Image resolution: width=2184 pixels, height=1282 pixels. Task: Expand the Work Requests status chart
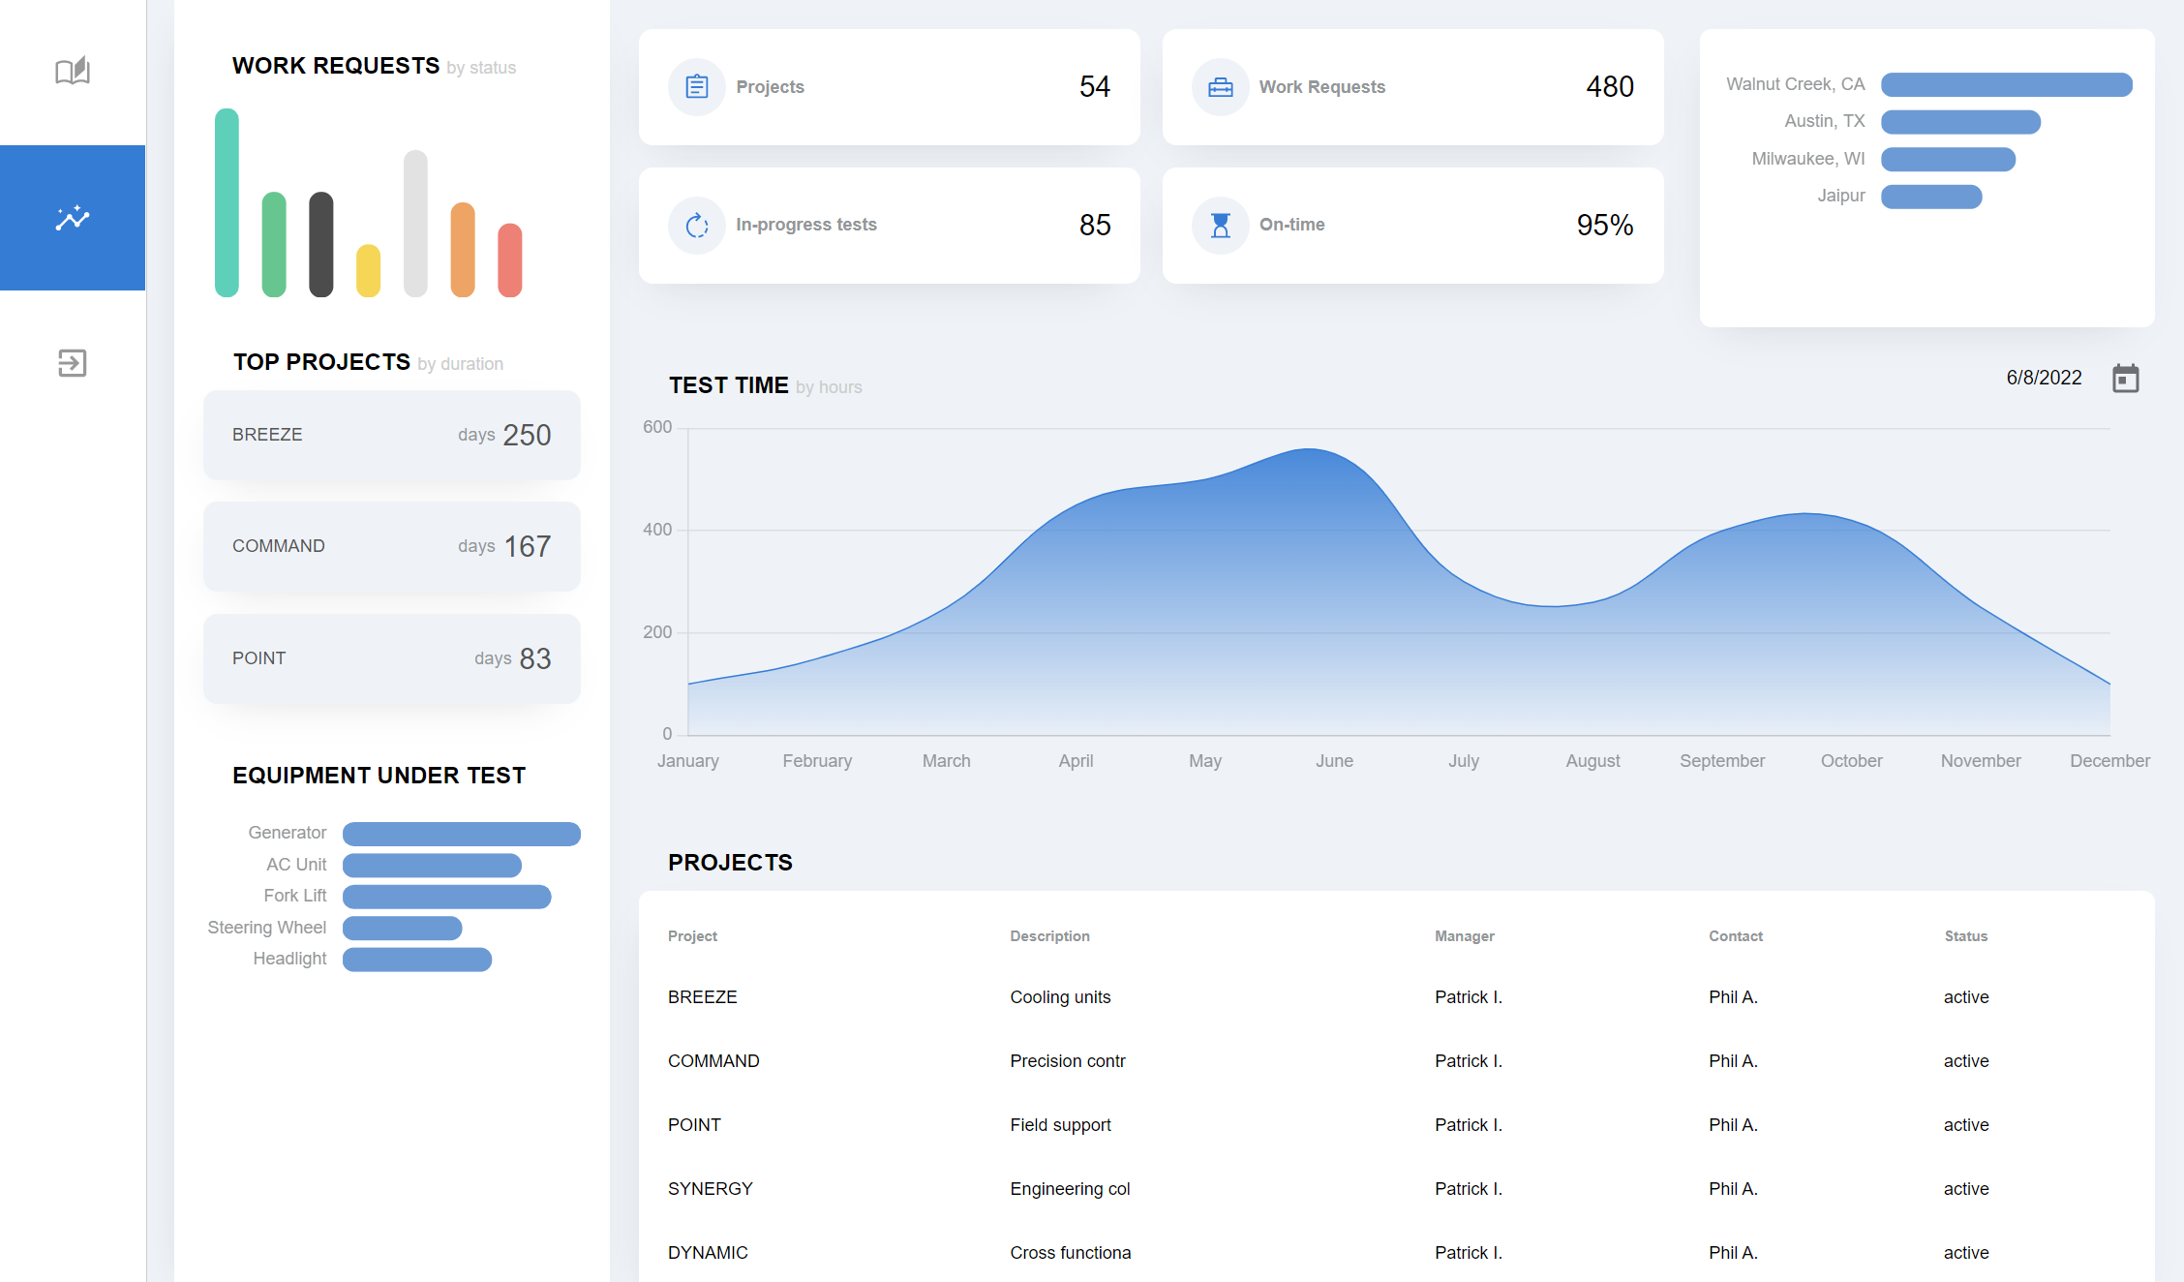point(335,66)
